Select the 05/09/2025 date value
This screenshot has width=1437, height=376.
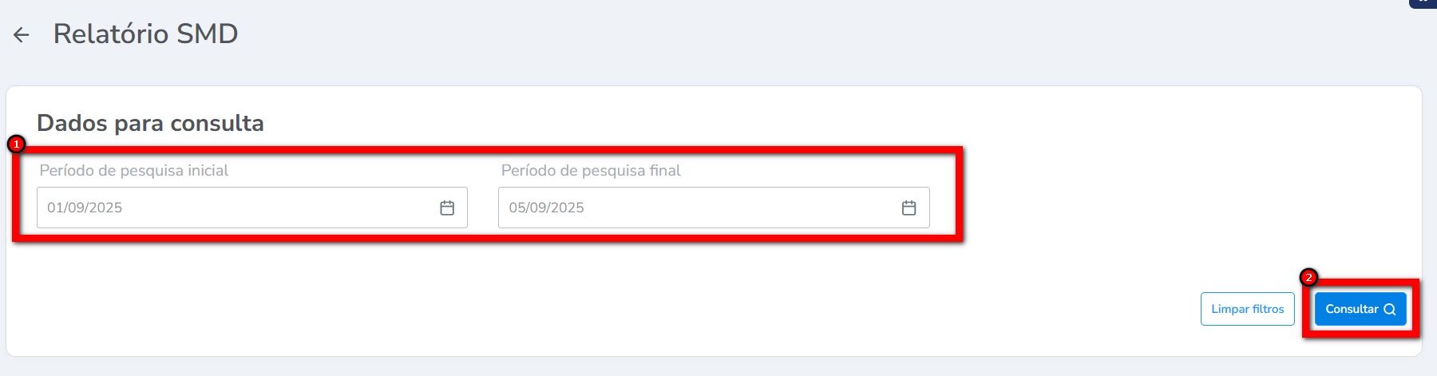click(x=547, y=208)
